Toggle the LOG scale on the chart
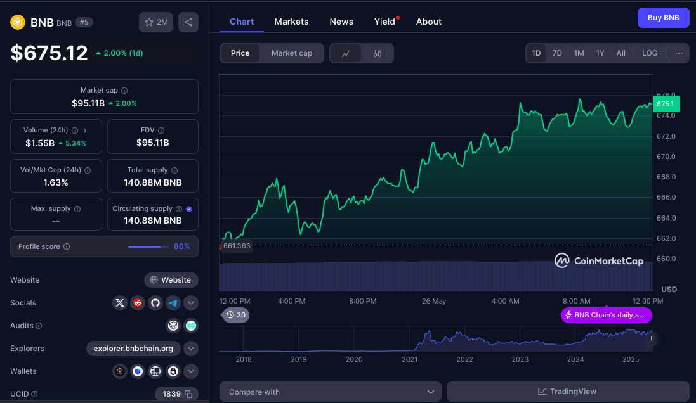Image resolution: width=696 pixels, height=403 pixels. coord(650,53)
